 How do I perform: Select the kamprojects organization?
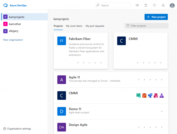click(x=24, y=17)
